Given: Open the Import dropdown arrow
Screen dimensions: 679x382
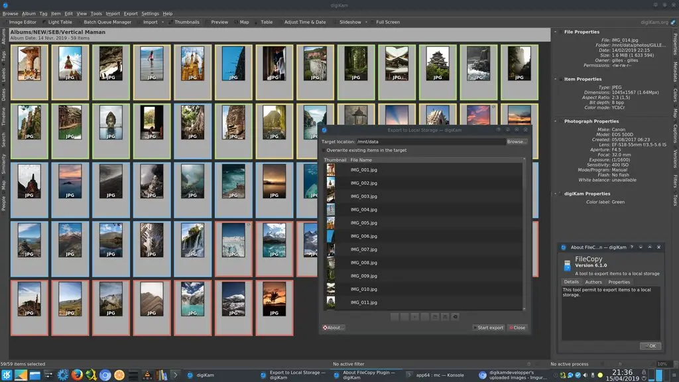Looking at the screenshot, I should click(x=163, y=22).
